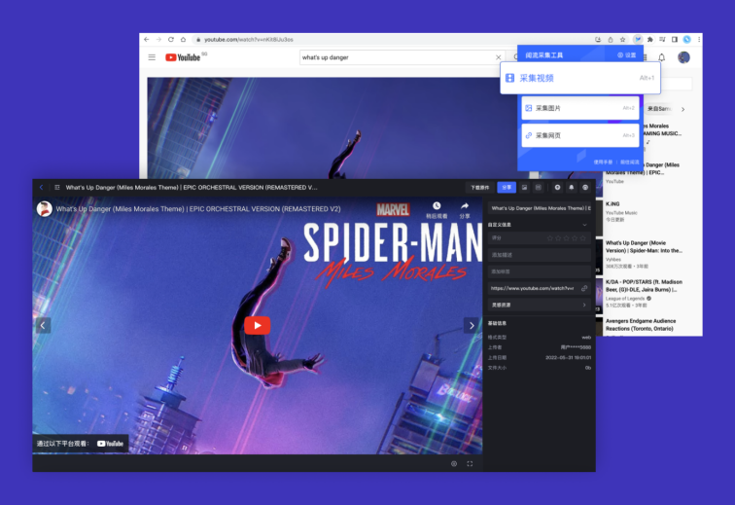This screenshot has height=505, width=735.
Task: Open the YouTube notifications bell
Action: tap(661, 57)
